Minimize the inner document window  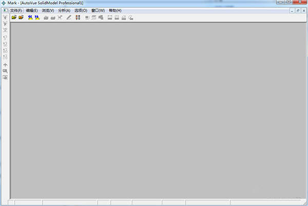pos(291,10)
